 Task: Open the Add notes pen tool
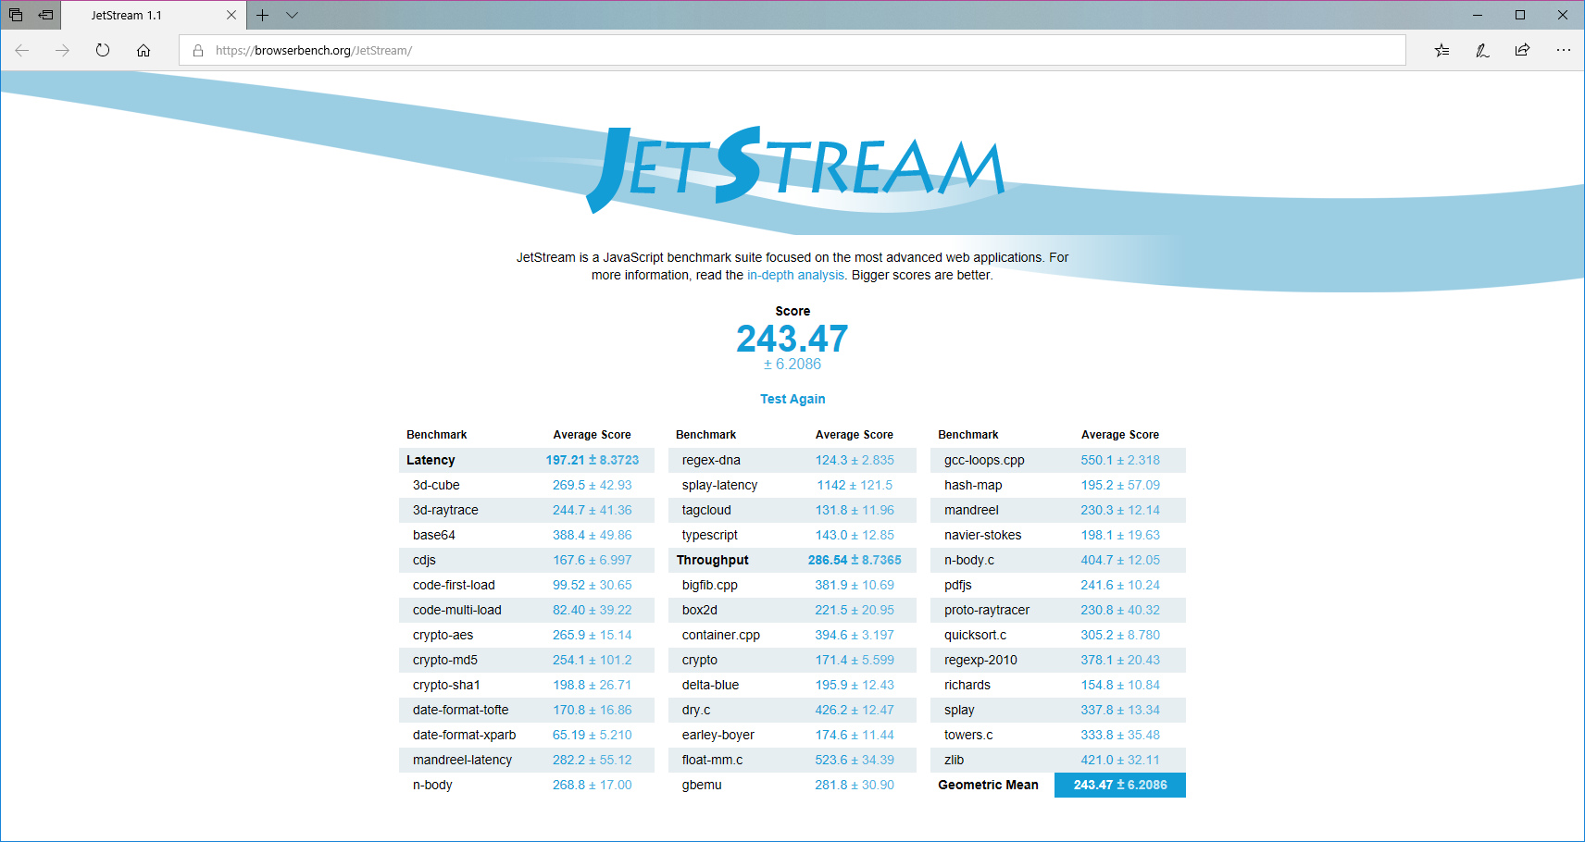click(1482, 51)
